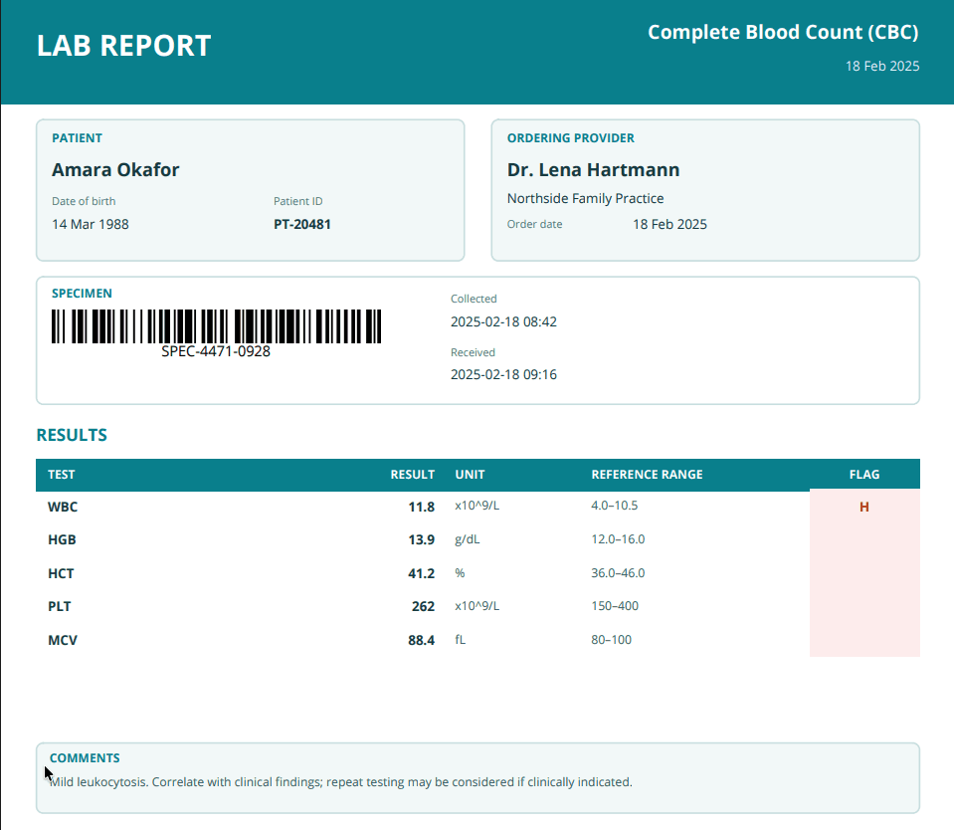
Task: Click WBC reference range 4.0–10.5
Action: coord(615,506)
